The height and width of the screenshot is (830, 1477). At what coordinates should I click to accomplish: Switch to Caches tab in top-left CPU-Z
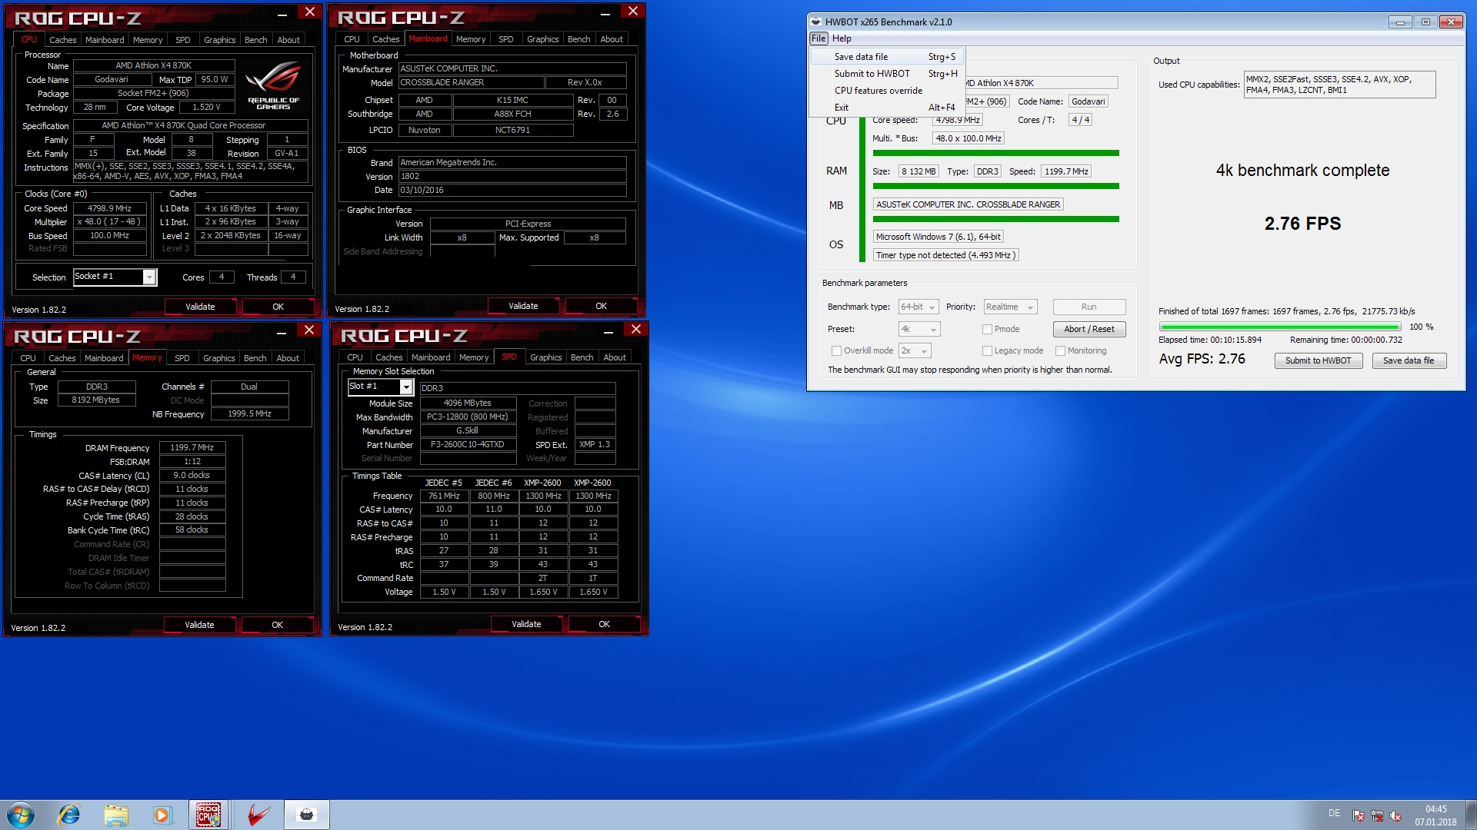pos(62,40)
